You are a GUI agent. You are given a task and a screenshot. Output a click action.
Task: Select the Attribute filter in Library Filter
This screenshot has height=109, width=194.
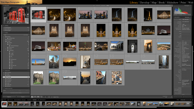tap(98, 5)
